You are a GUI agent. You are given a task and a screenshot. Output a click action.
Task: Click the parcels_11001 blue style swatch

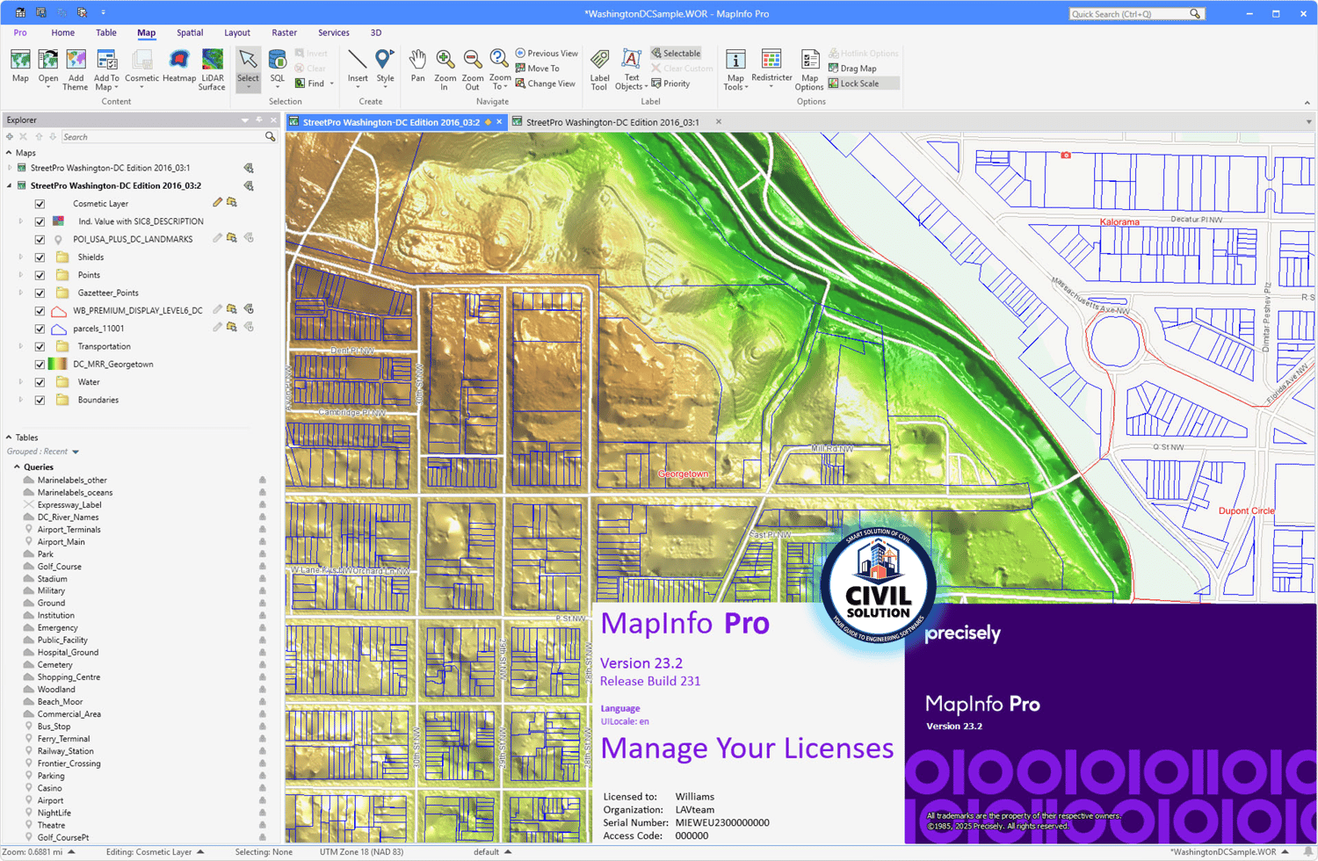(x=59, y=329)
